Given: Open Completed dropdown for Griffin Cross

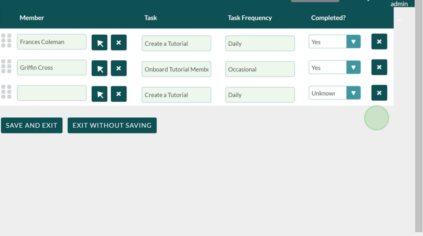Looking at the screenshot, I should (353, 68).
